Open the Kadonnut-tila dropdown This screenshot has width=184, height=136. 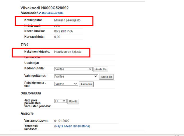73,69
